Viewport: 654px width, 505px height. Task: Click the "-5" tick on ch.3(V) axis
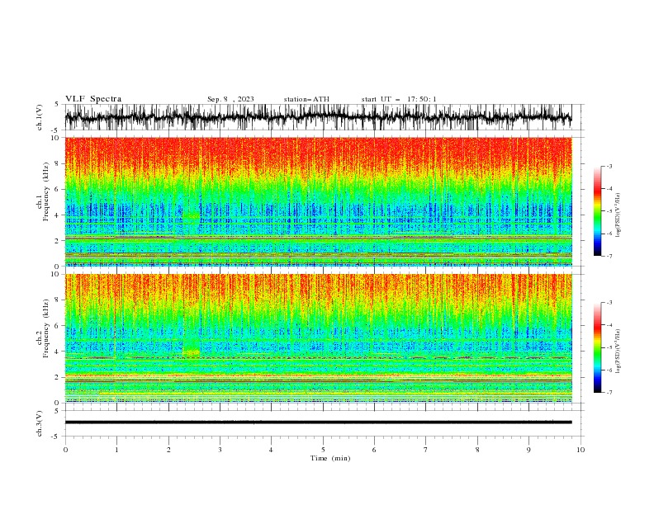tap(55, 437)
